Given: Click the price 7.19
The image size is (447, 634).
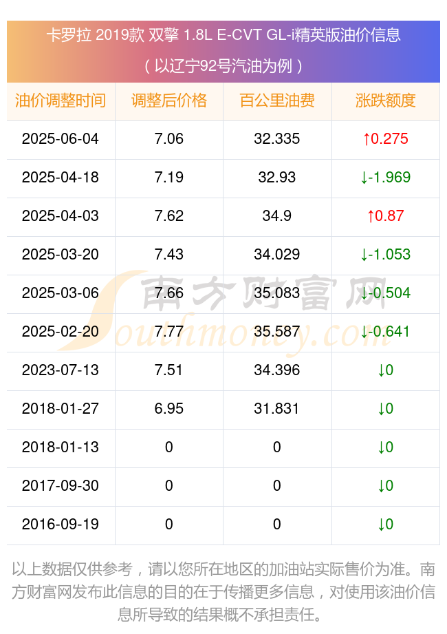Looking at the screenshot, I should (x=168, y=177).
